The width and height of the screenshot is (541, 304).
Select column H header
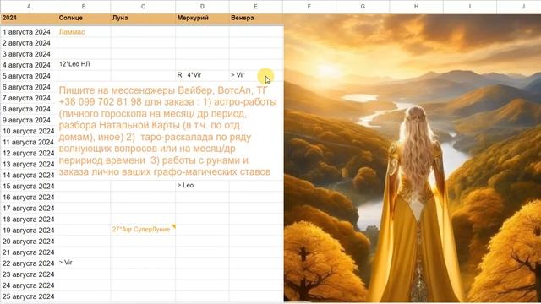pyautogui.click(x=416, y=6)
